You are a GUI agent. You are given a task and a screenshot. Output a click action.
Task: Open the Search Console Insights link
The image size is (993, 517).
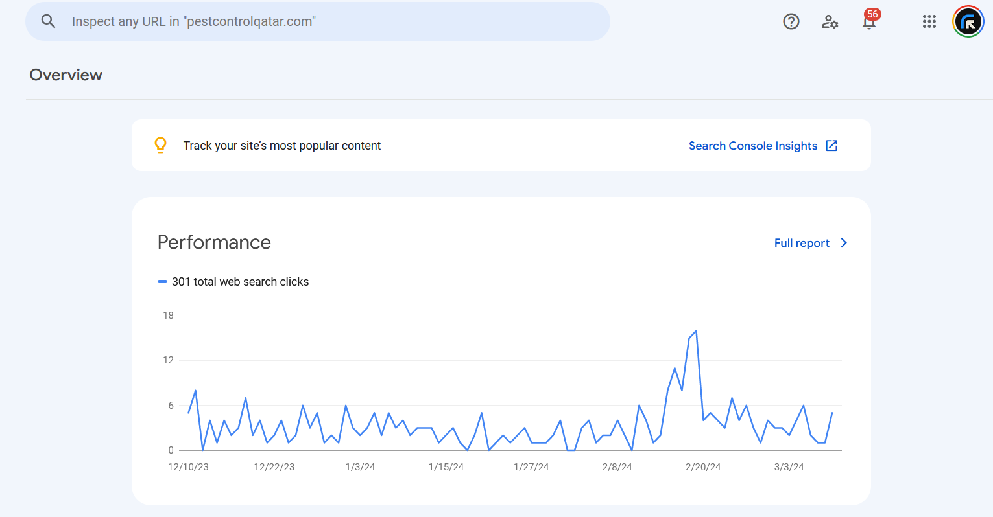point(752,146)
